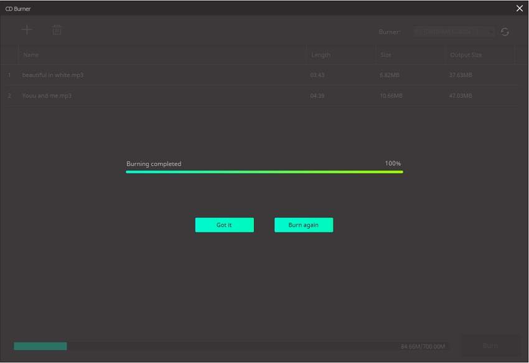Open the Burner drive dropdown
This screenshot has width=529, height=363.
click(x=454, y=32)
